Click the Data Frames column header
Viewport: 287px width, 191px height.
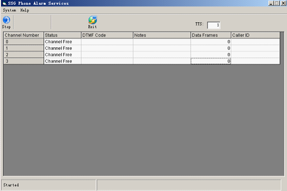pos(211,35)
